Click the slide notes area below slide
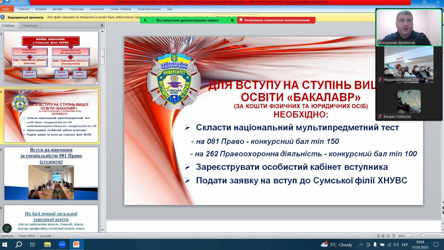The image size is (444, 250). click(x=273, y=226)
